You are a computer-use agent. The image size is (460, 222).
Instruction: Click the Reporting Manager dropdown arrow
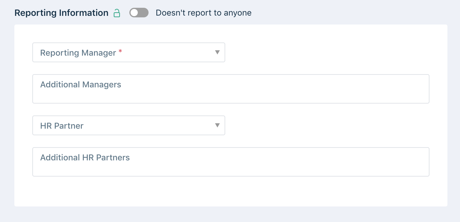click(218, 52)
